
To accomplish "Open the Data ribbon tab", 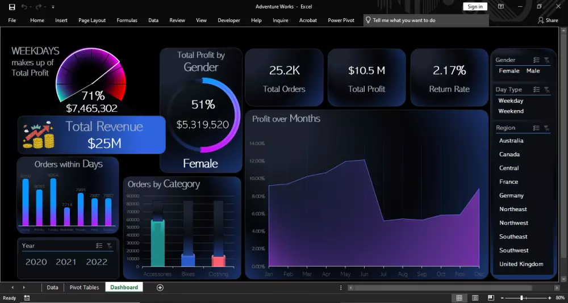I will click(x=153, y=20).
